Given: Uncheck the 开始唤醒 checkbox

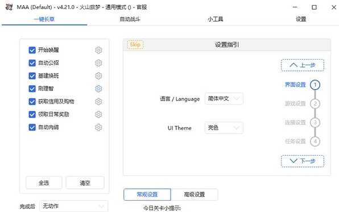Looking at the screenshot, I should click(x=32, y=50).
